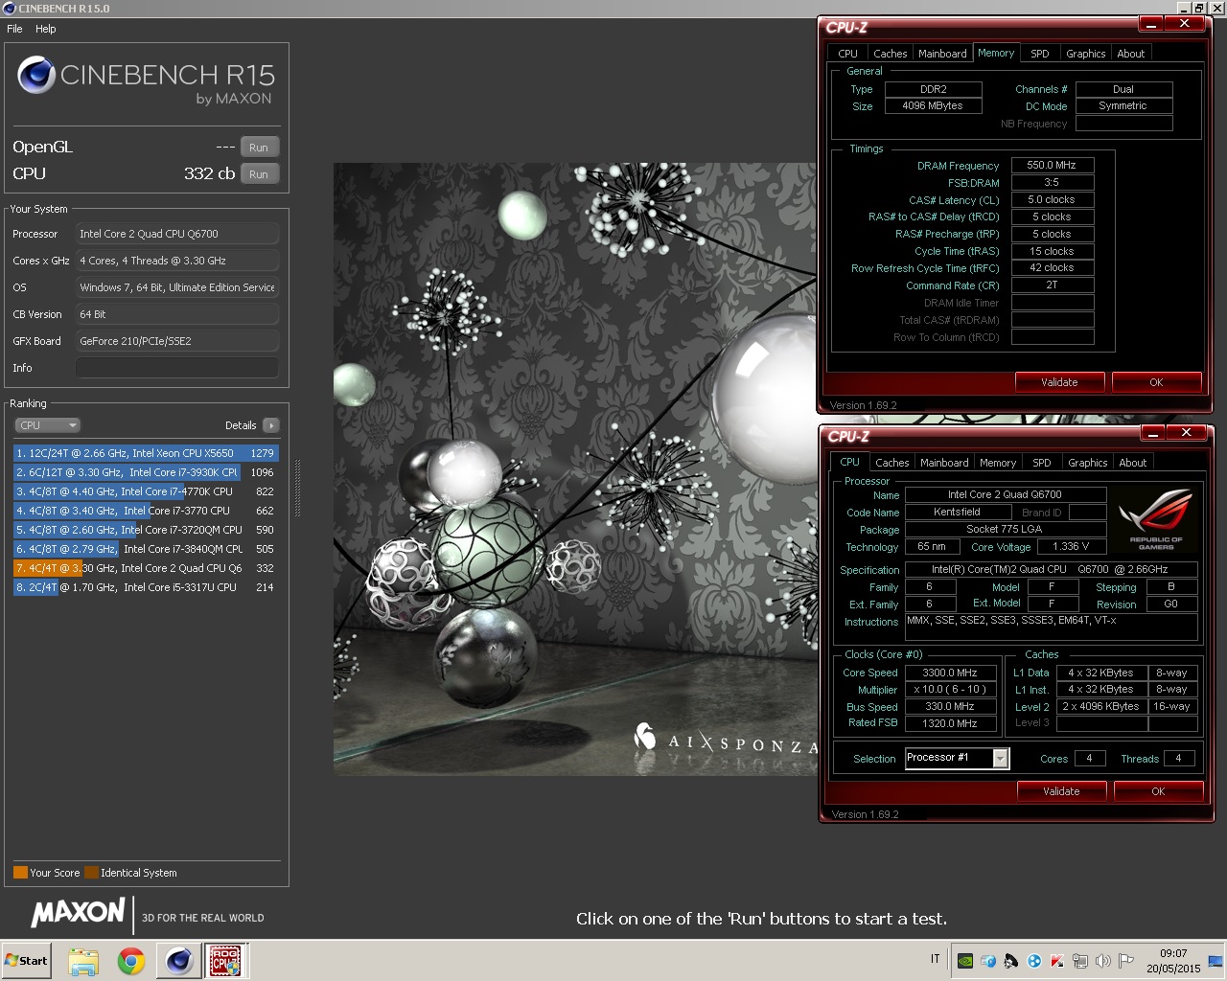Select Cinebench taskbar button
Image resolution: width=1227 pixels, height=981 pixels.
[x=178, y=961]
